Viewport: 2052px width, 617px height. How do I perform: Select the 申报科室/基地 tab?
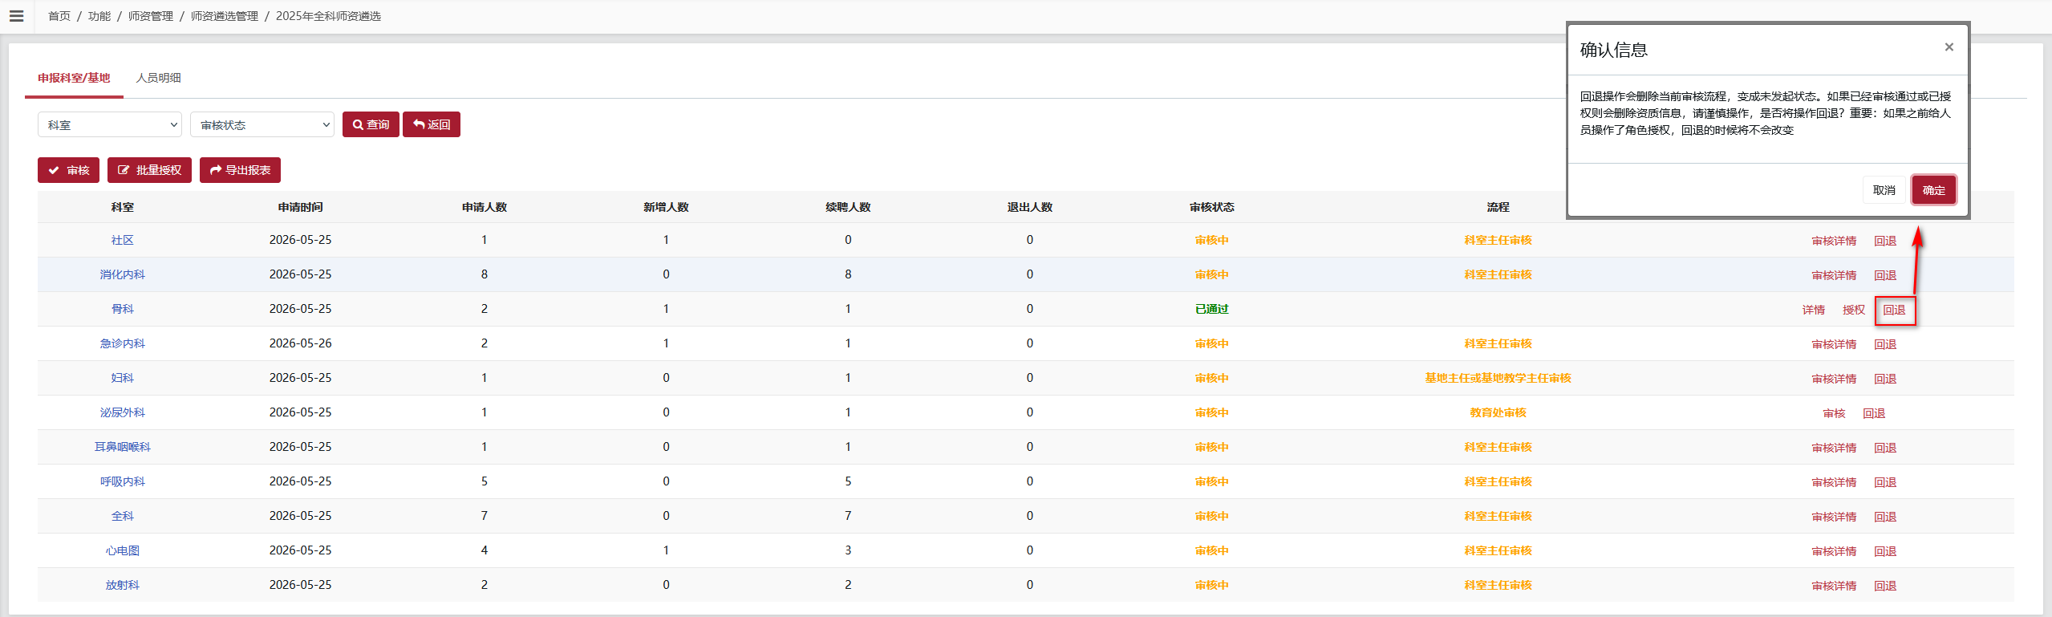[74, 78]
